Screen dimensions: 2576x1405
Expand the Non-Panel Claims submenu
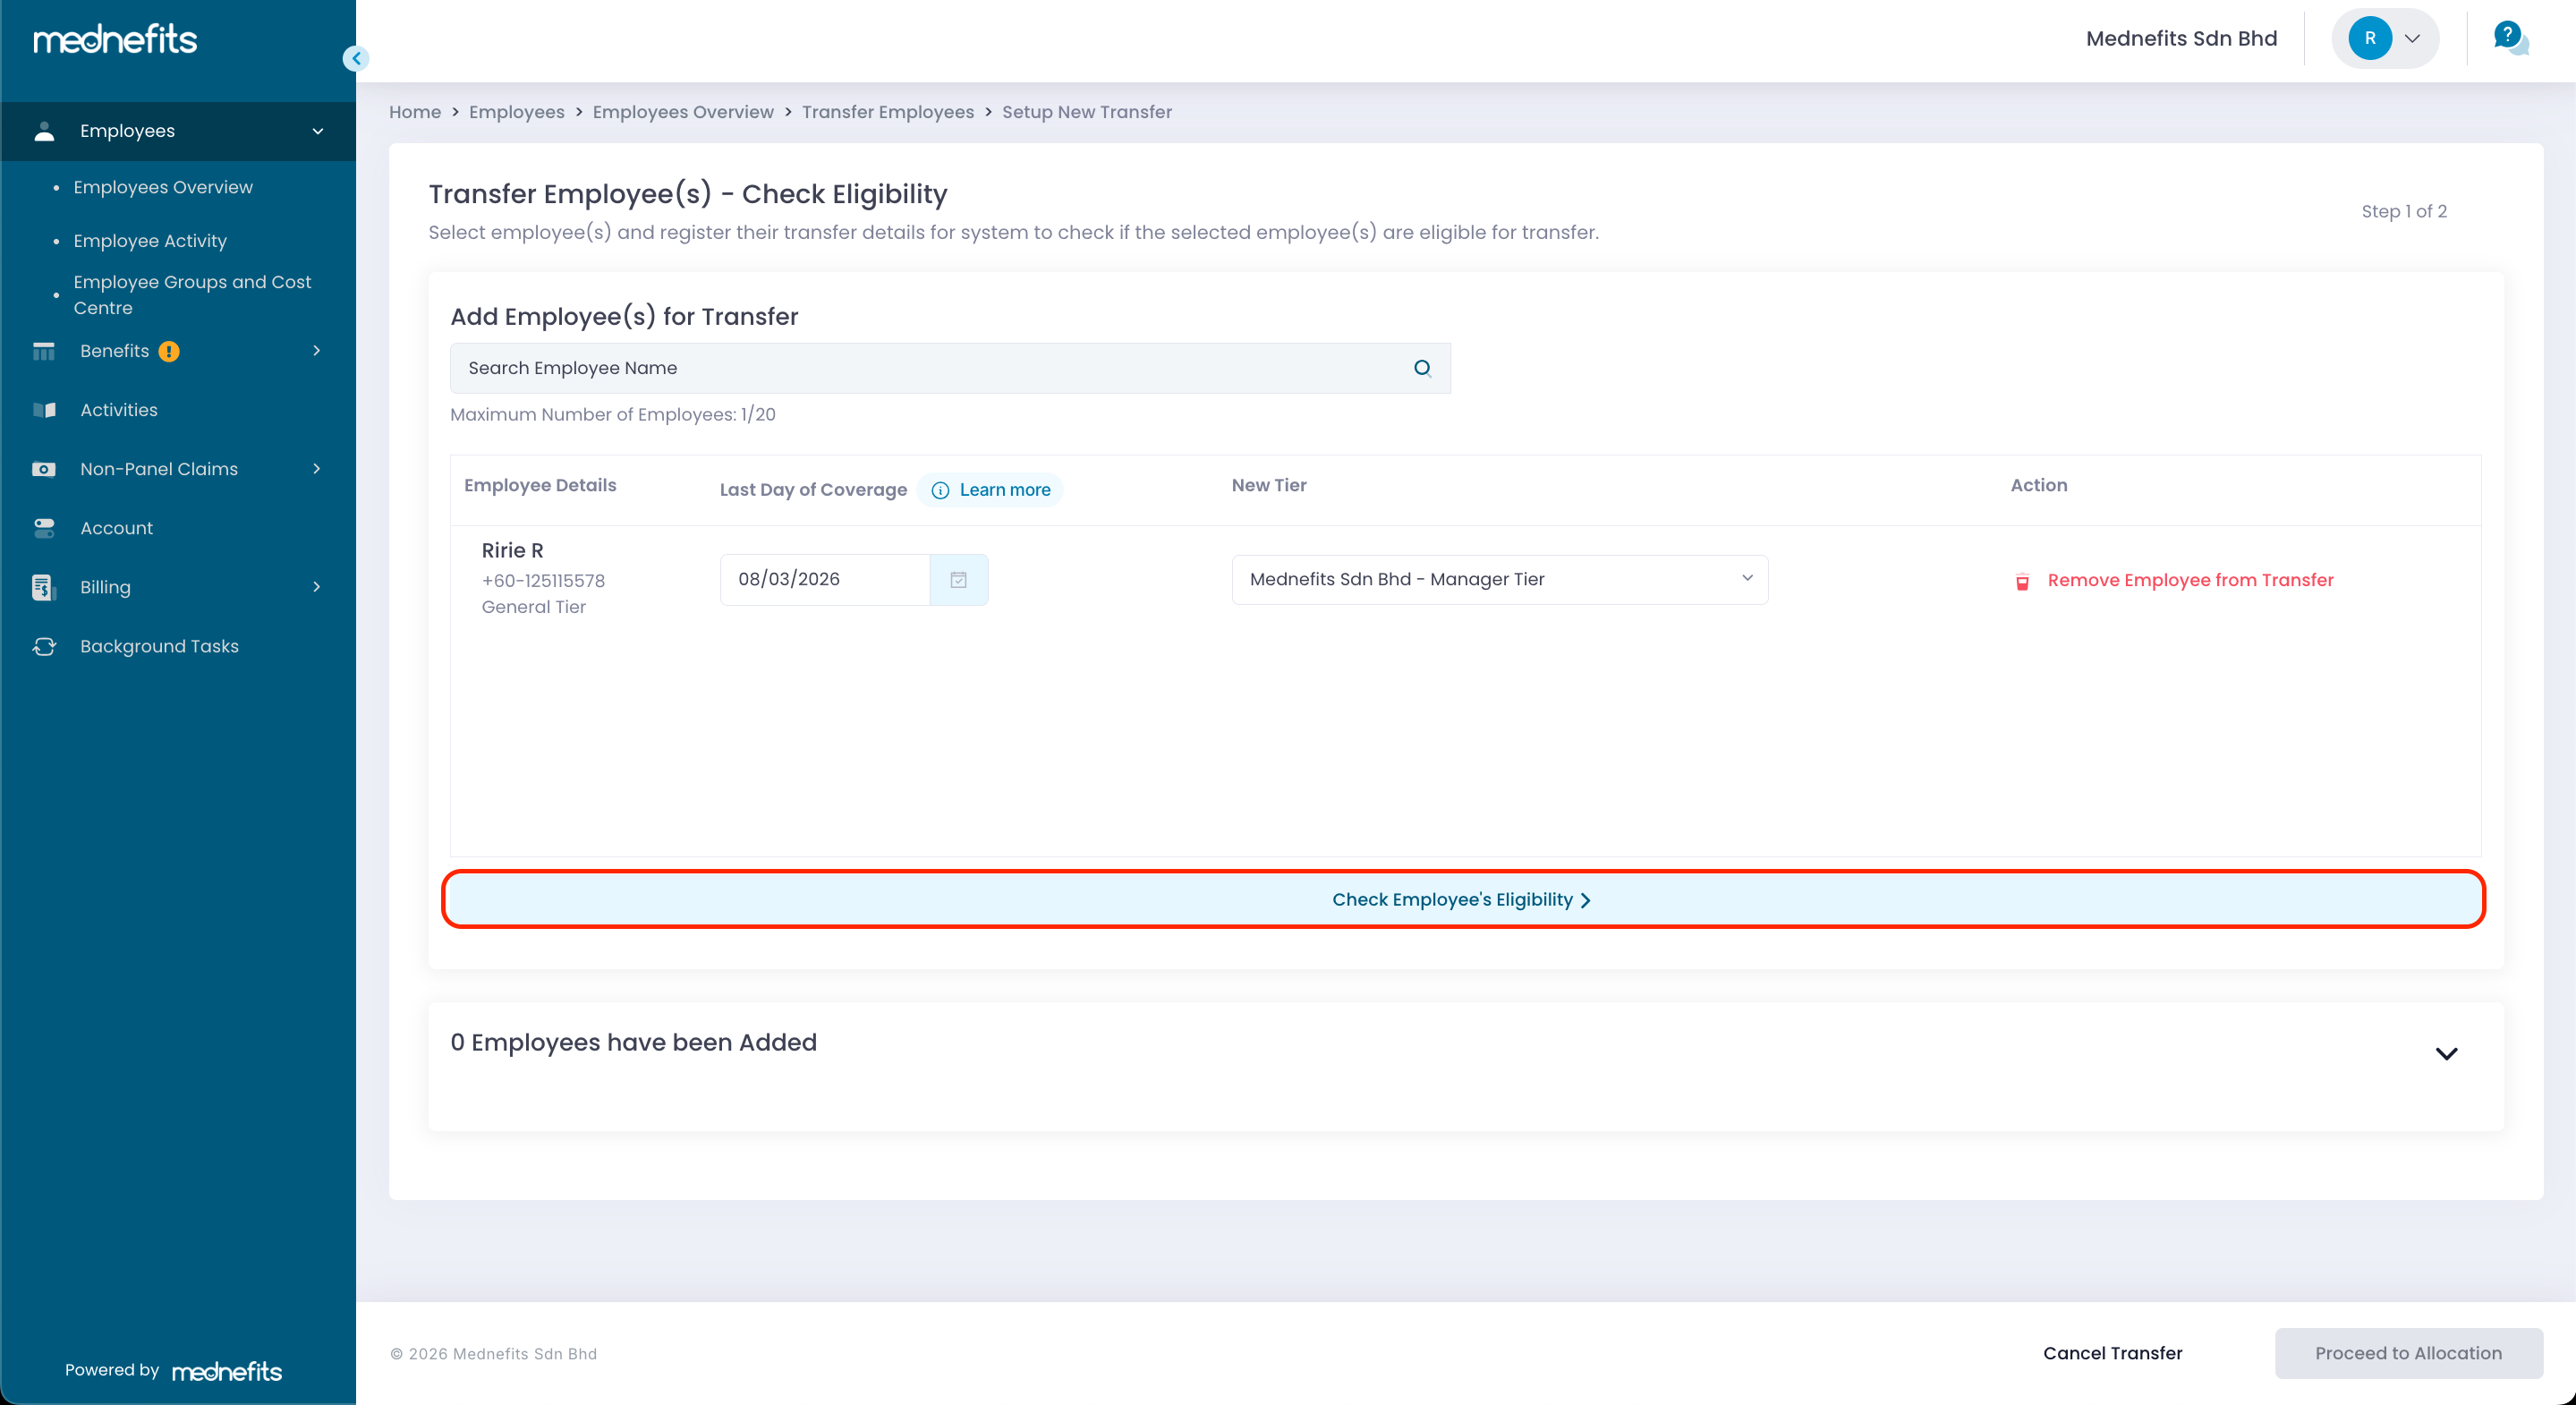[x=316, y=469]
